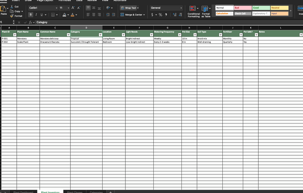Cut selection with the scissors icon
This screenshot has height=193, width=303.
click(x=12, y=6)
